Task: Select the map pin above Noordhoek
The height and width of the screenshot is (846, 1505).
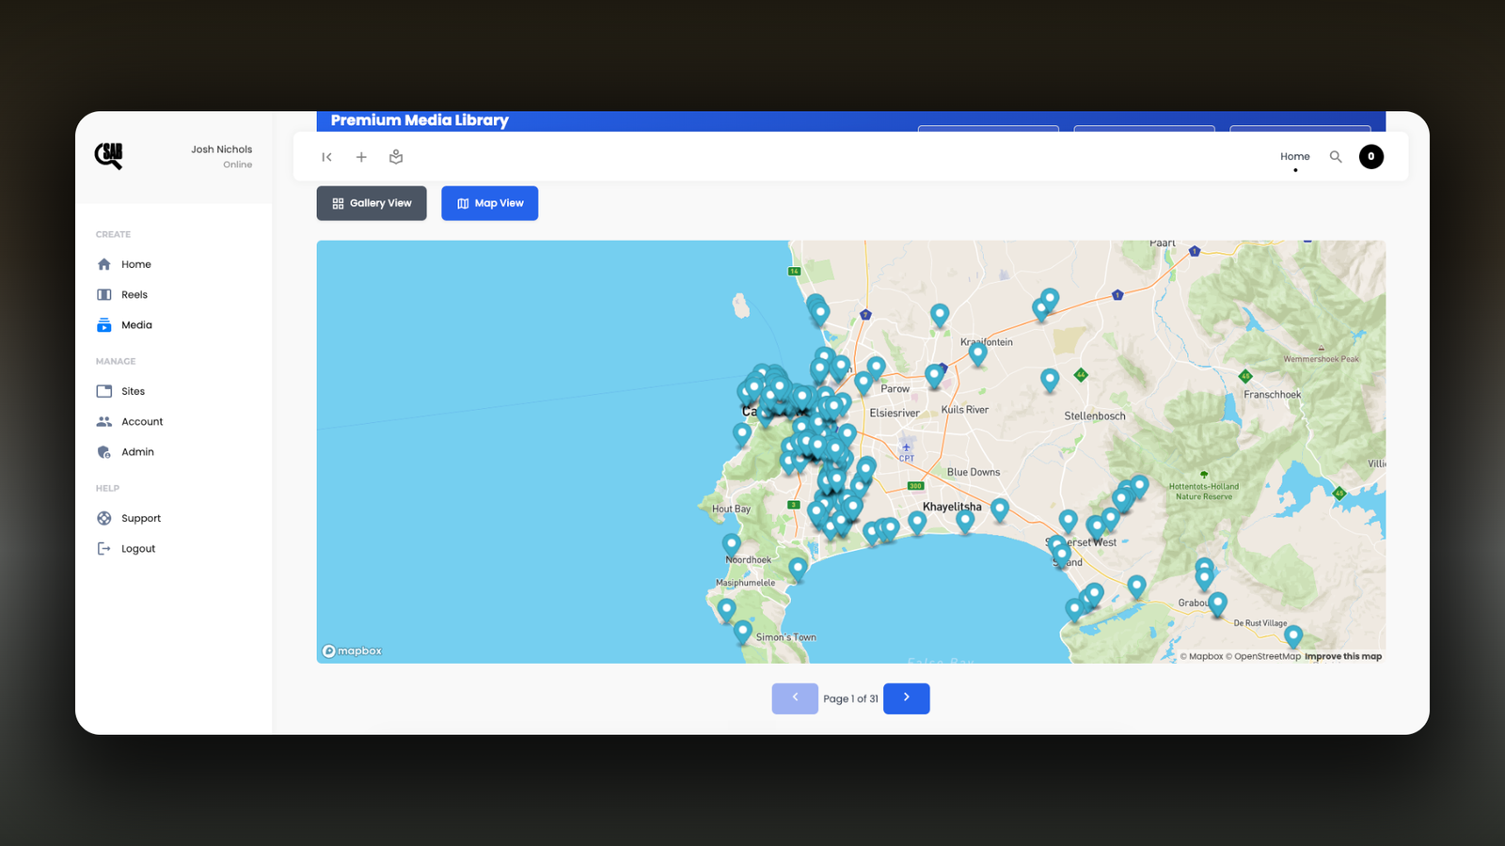Action: click(731, 544)
